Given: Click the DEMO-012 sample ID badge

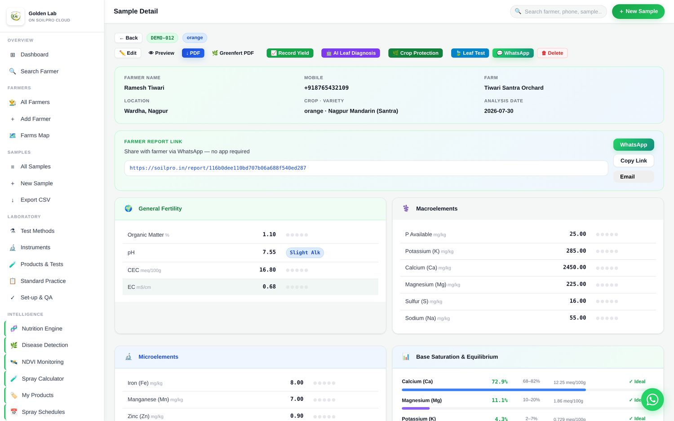Looking at the screenshot, I should point(162,38).
